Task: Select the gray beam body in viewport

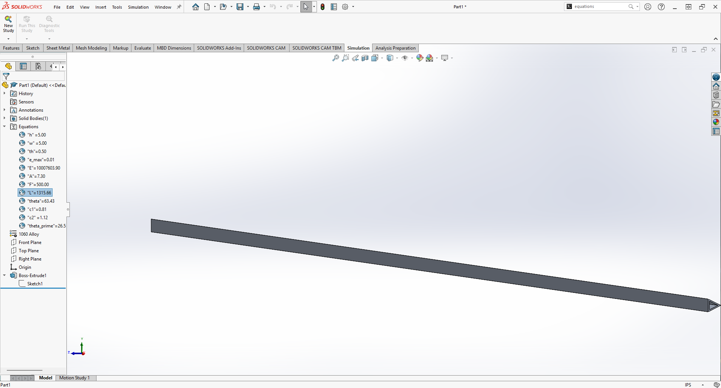Action: 429,265
